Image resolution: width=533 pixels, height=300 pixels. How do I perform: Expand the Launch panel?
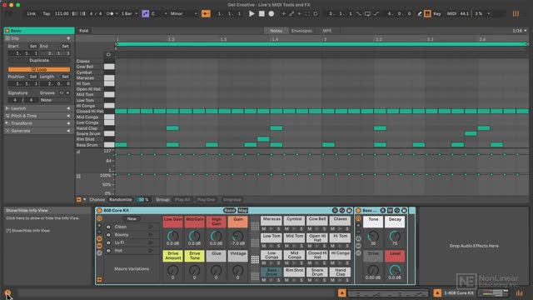tap(39, 108)
